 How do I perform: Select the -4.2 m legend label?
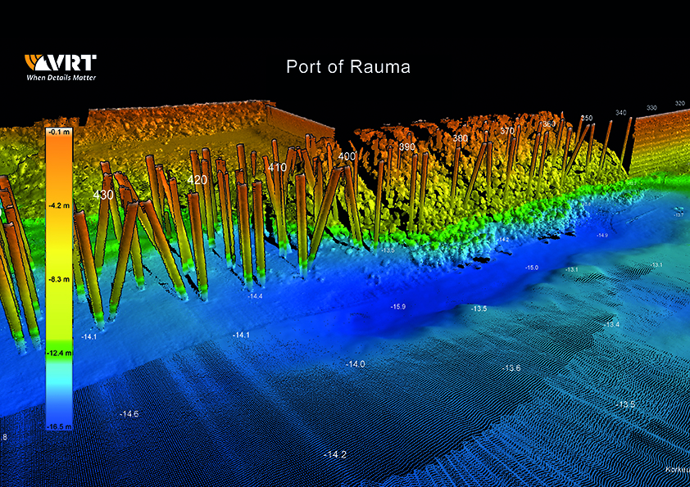pos(58,206)
